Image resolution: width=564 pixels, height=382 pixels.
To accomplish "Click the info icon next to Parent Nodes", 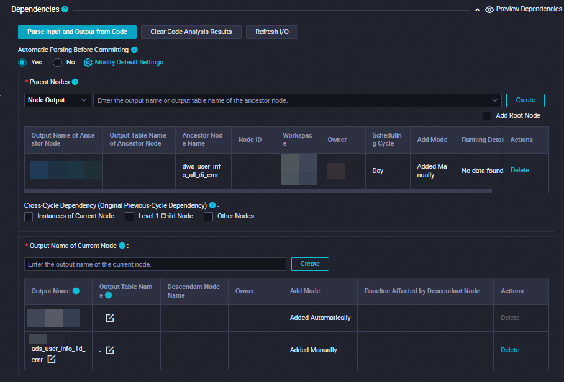I will pyautogui.click(x=75, y=82).
